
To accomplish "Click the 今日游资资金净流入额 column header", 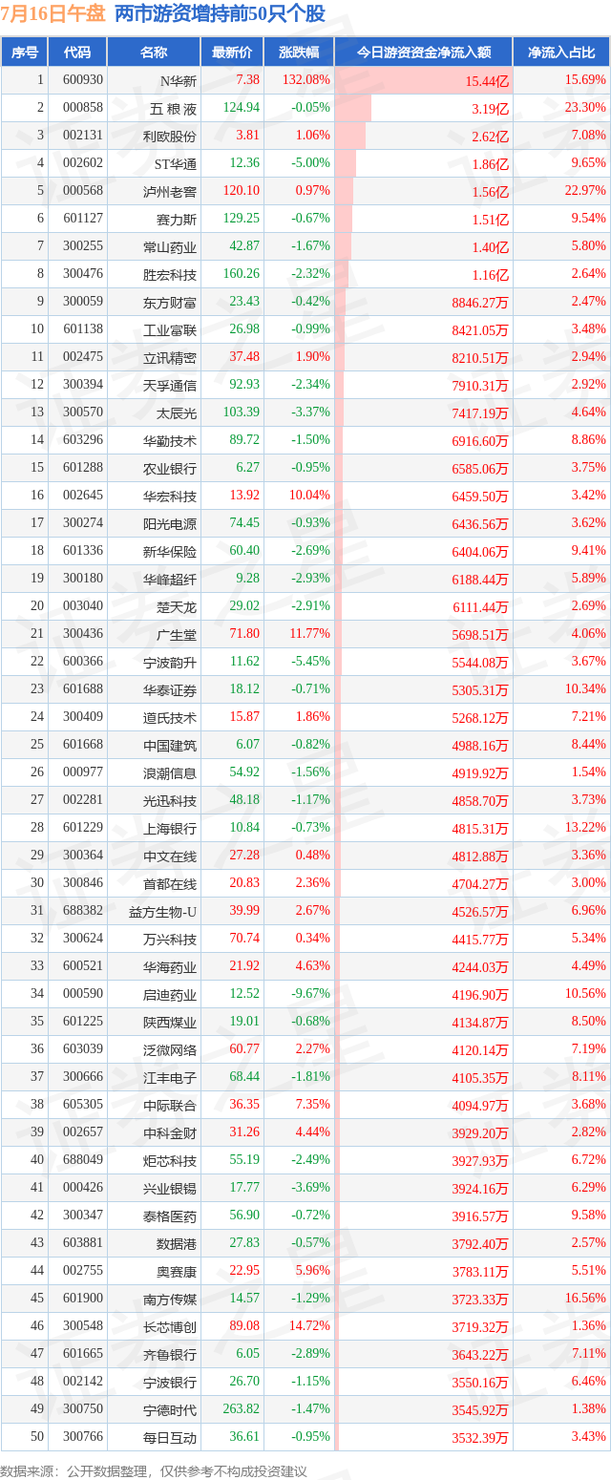I will point(423,53).
